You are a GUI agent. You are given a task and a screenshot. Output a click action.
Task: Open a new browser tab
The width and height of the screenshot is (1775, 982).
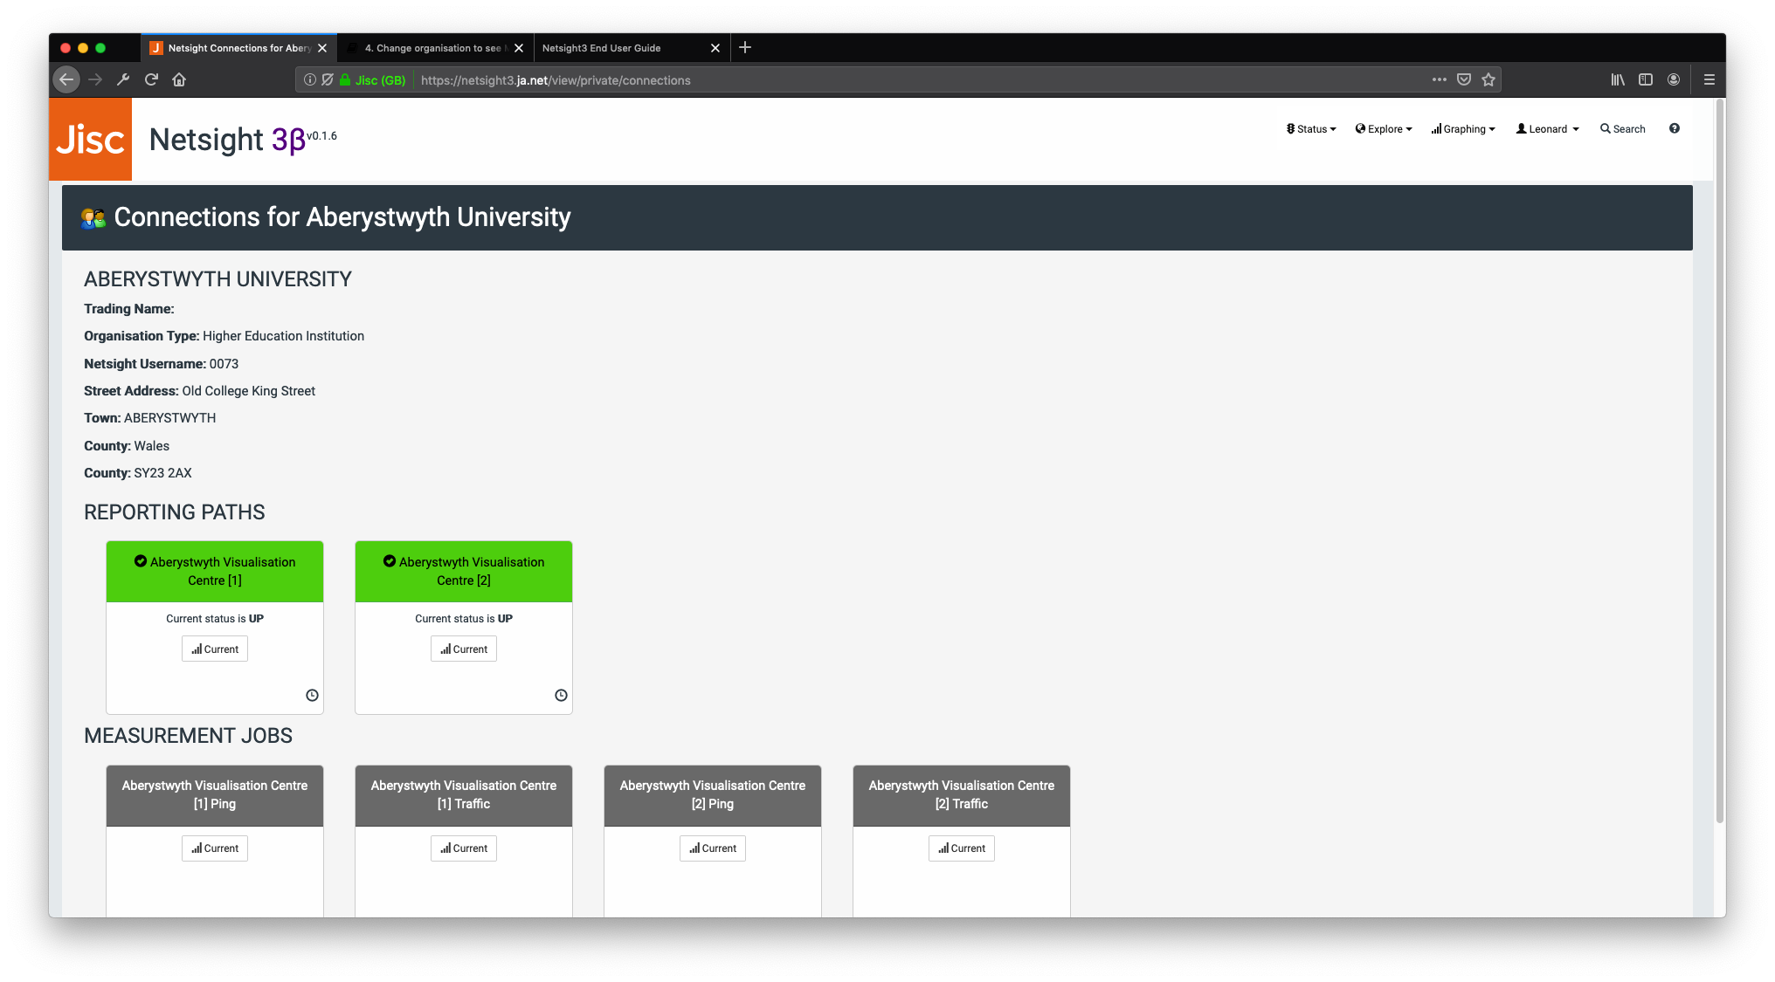coord(745,48)
